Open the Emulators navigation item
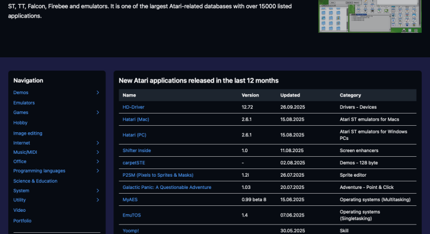The image size is (430, 234). (x=24, y=103)
